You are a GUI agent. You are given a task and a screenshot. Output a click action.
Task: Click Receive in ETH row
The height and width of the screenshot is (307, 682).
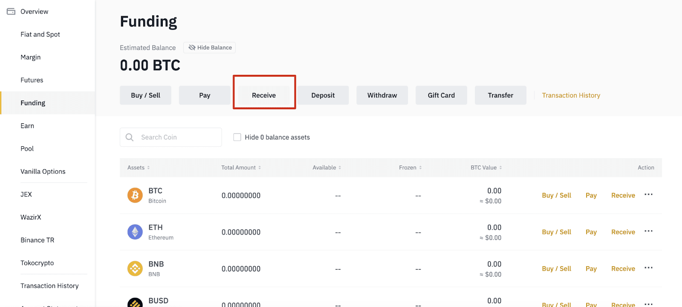tap(623, 232)
